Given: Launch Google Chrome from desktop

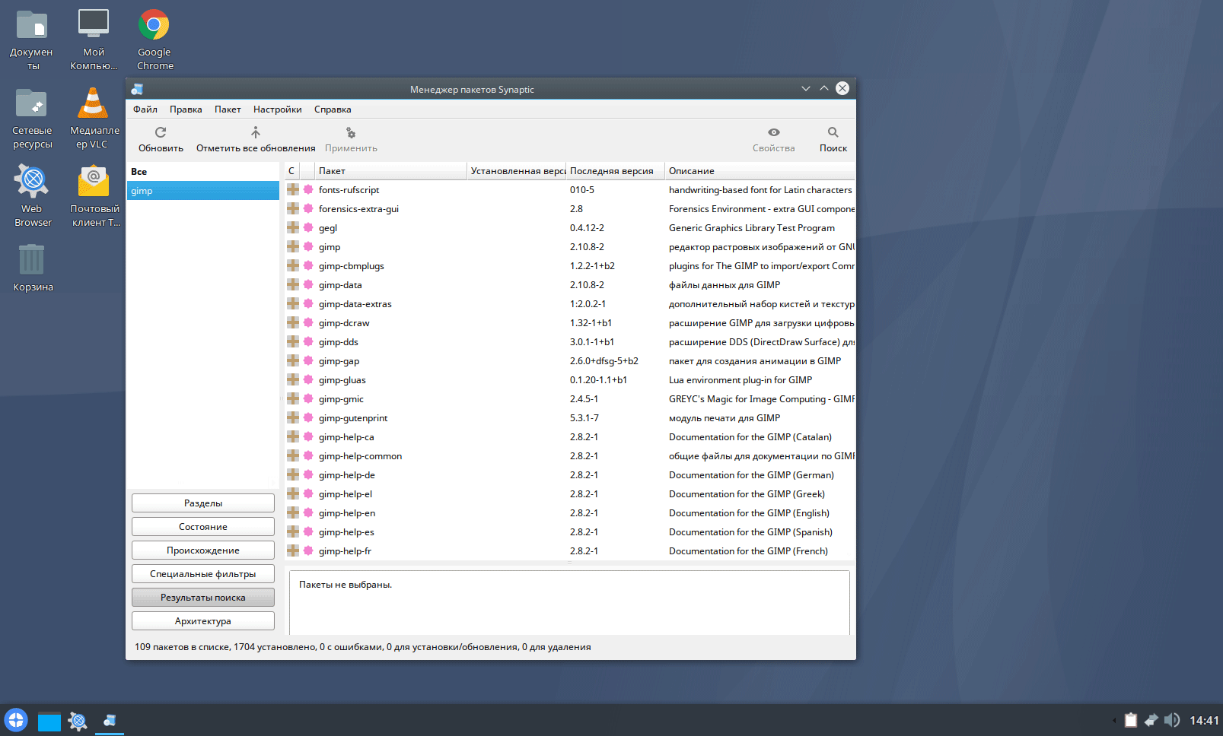Looking at the screenshot, I should coord(154,26).
